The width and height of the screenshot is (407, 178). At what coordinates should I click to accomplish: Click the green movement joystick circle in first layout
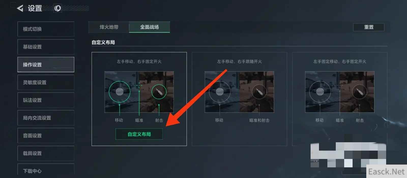point(120,92)
